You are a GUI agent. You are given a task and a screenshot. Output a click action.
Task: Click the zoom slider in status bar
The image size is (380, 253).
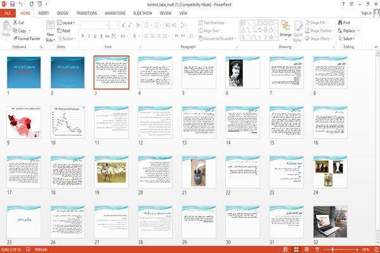click(x=341, y=249)
